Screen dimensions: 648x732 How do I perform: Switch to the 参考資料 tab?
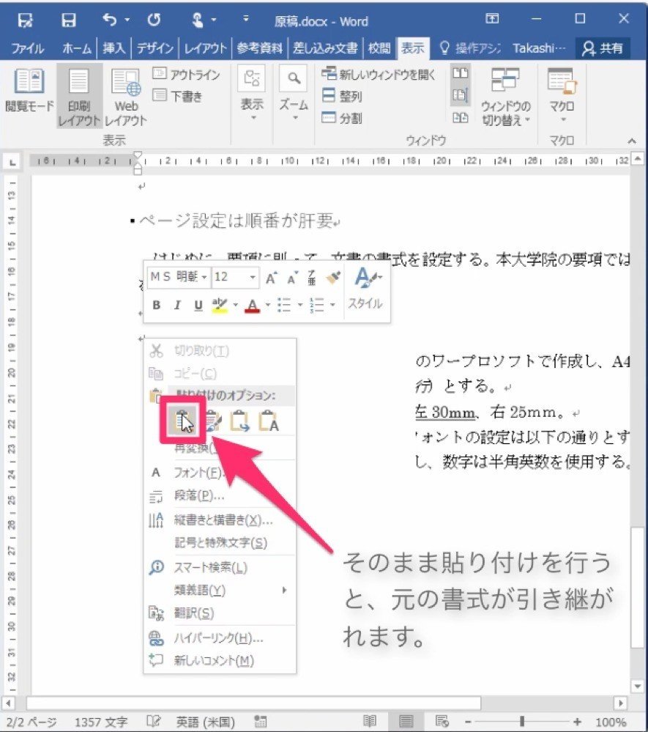tap(259, 48)
